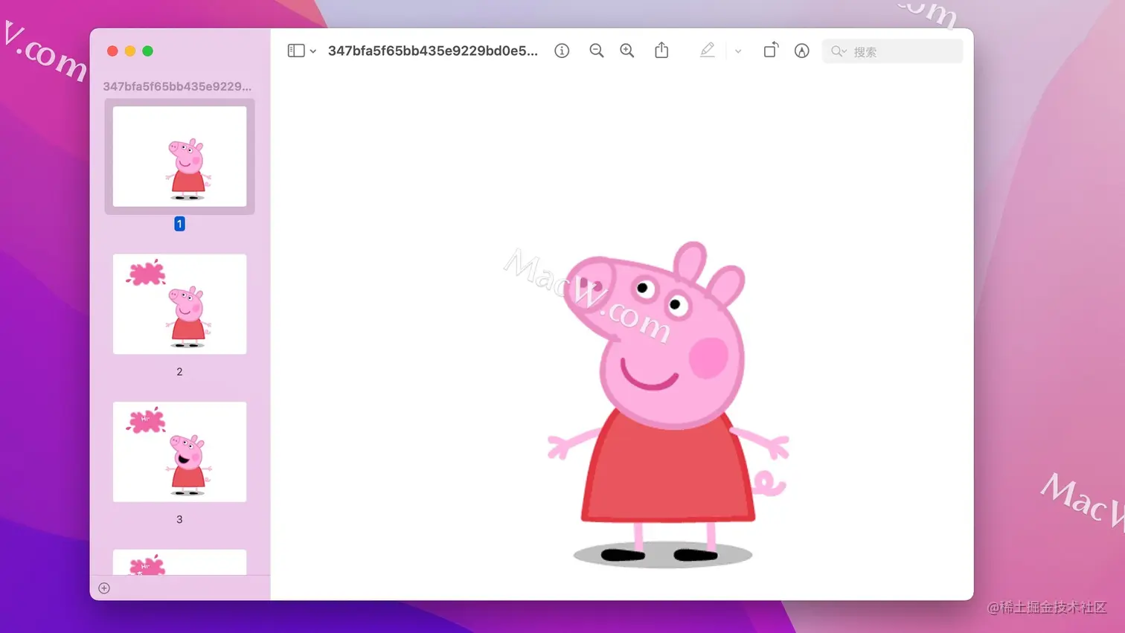Click the add page plus button
1125x633 pixels.
point(104,588)
